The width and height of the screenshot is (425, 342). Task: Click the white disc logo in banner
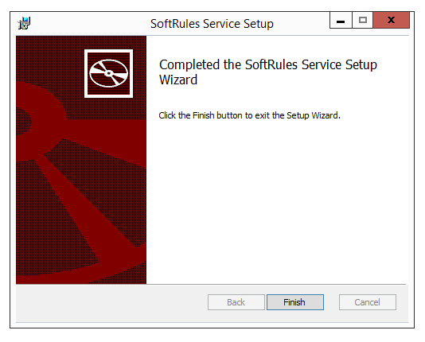coord(108,73)
